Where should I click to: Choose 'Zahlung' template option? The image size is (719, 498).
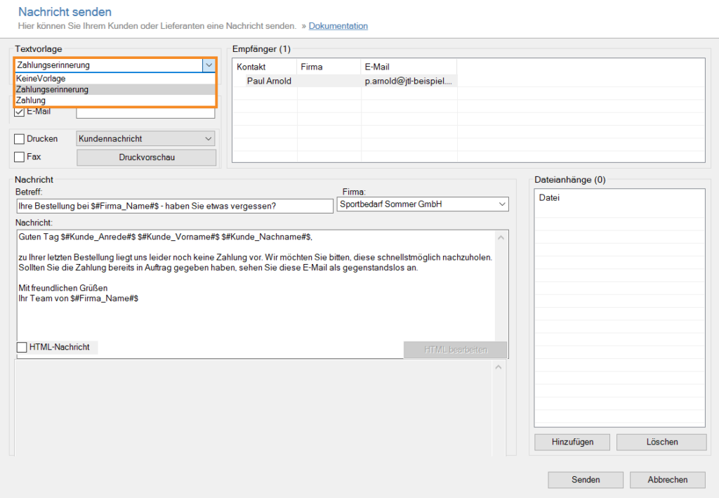[x=31, y=100]
